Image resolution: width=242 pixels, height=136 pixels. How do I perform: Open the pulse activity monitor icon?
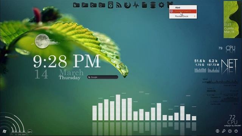tap(136, 5)
